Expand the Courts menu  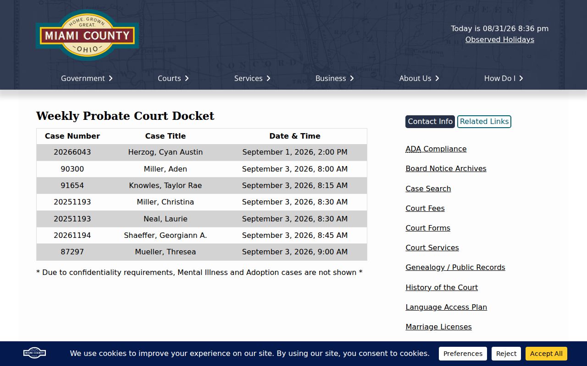173,78
